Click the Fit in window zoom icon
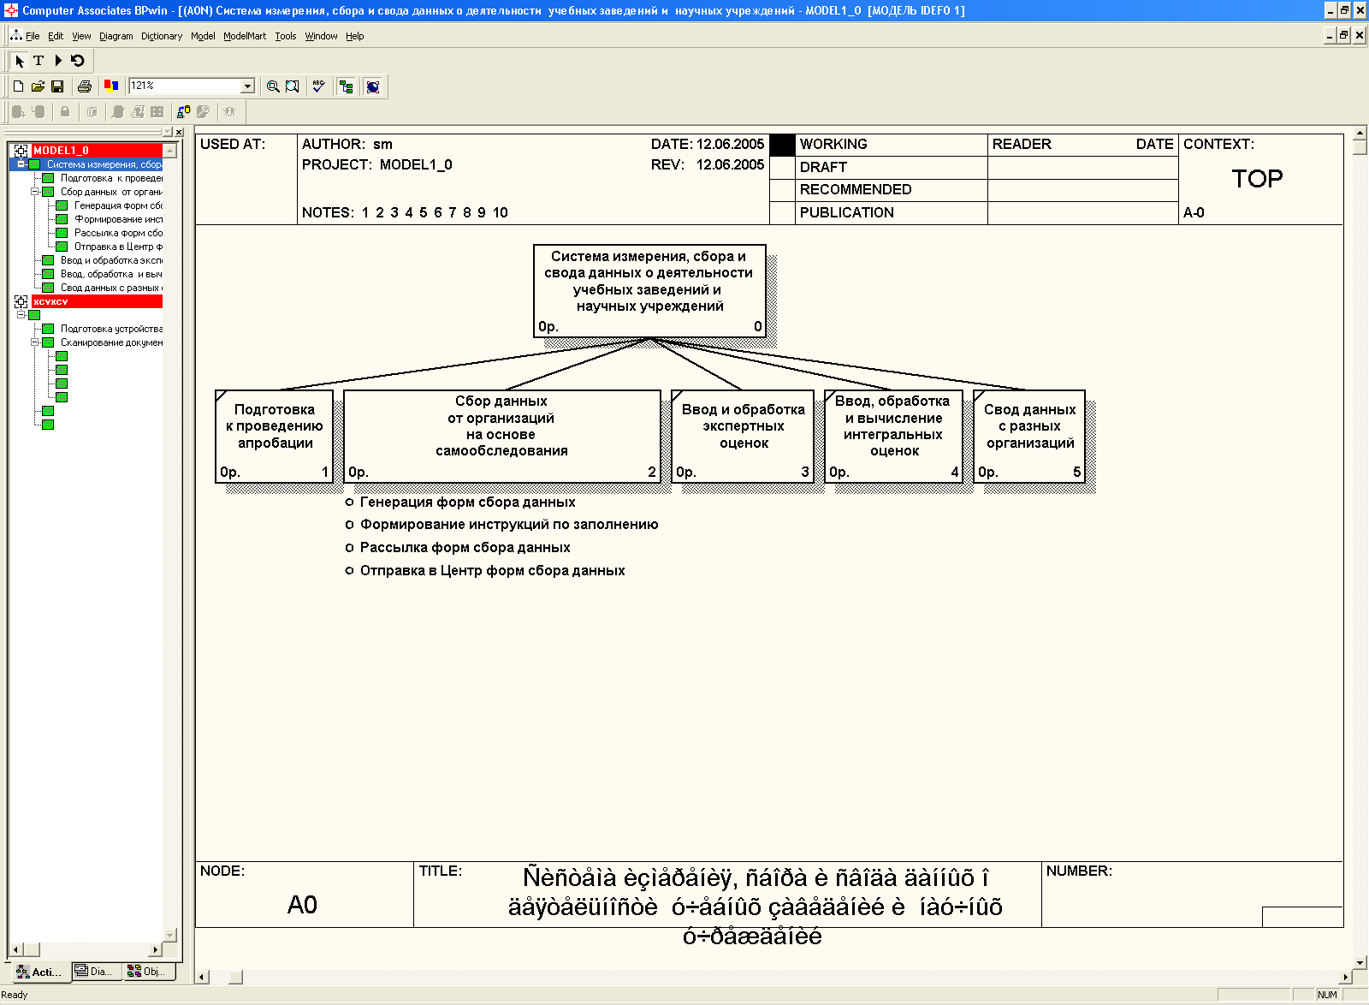 pyautogui.click(x=293, y=86)
